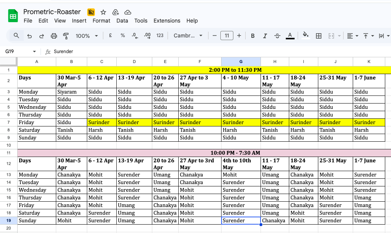
Task: Print the spreadsheet
Action: [x=54, y=36]
